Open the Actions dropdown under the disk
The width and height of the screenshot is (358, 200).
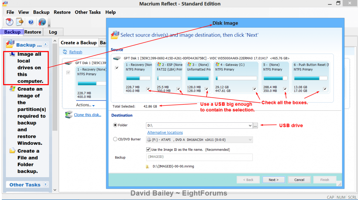[85, 105]
